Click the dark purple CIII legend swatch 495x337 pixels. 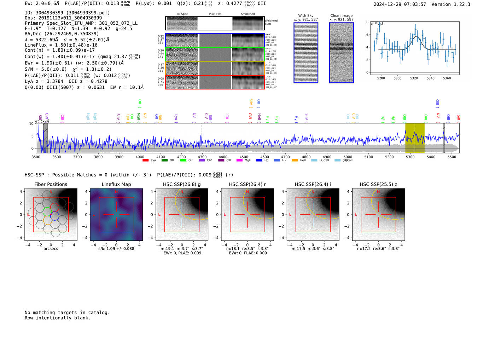pos(221,161)
